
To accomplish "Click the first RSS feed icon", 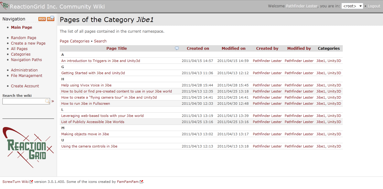I will 42,19.
